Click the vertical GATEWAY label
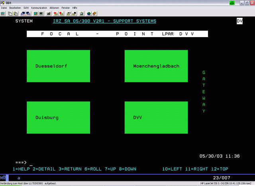This screenshot has width=255, height=186. [204, 92]
